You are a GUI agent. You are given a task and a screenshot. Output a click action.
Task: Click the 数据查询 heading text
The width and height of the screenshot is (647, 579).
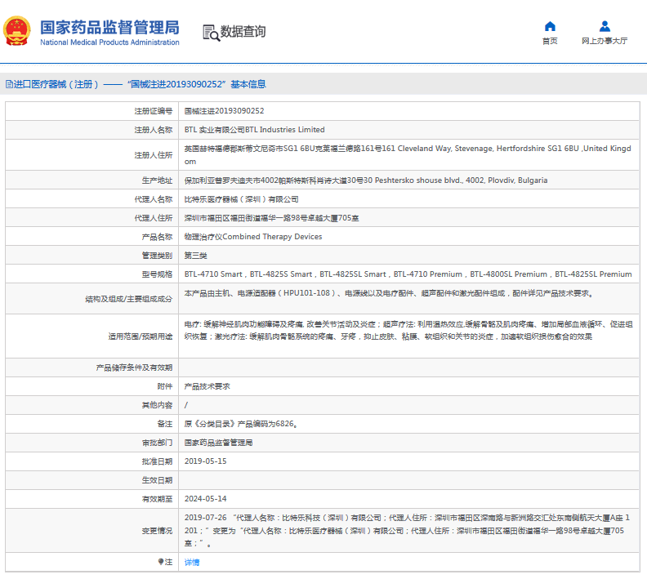(x=243, y=31)
